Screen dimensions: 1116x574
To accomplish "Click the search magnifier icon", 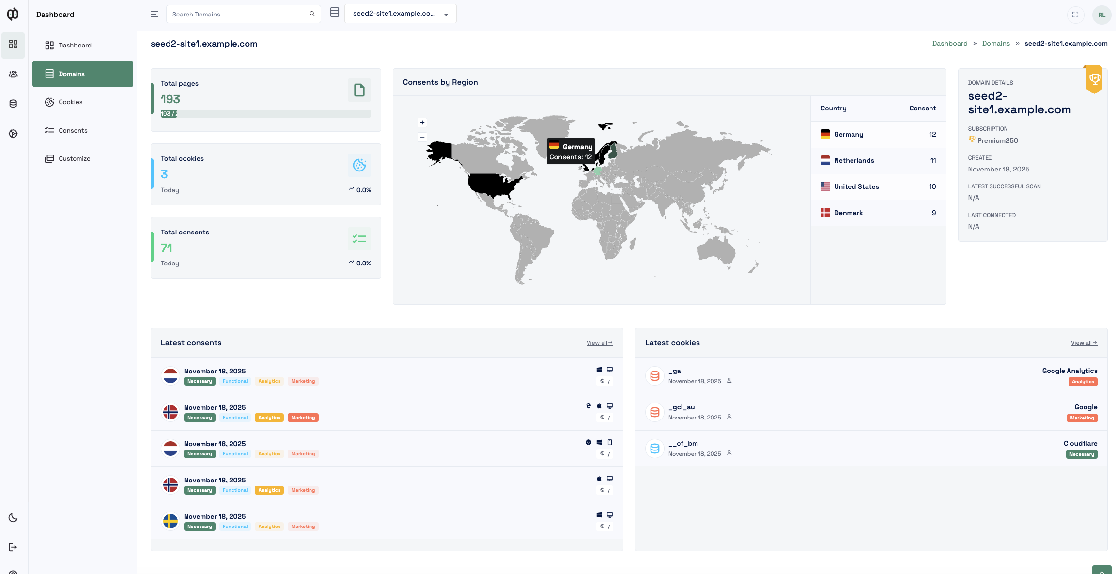I will tap(312, 14).
